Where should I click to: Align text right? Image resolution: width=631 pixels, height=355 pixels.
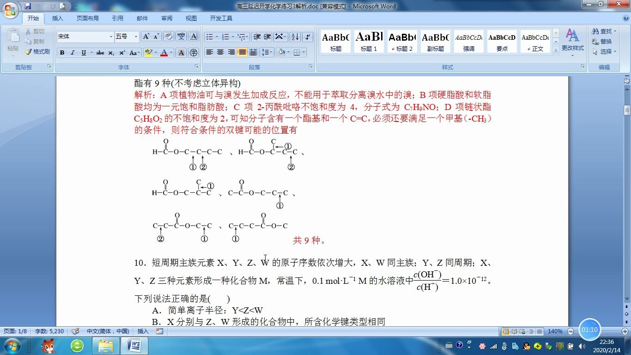click(x=231, y=53)
